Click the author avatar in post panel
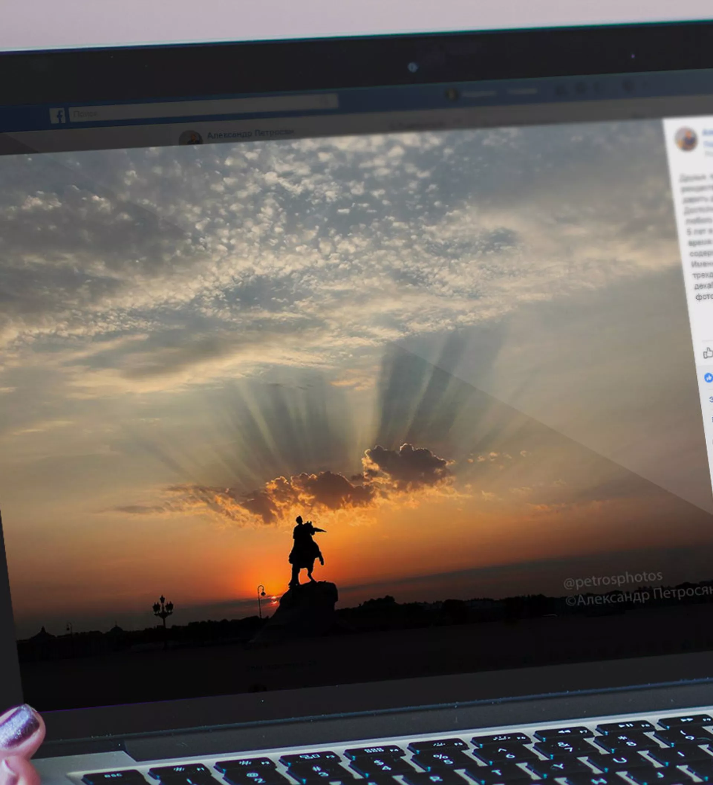713x785 pixels. click(x=686, y=139)
